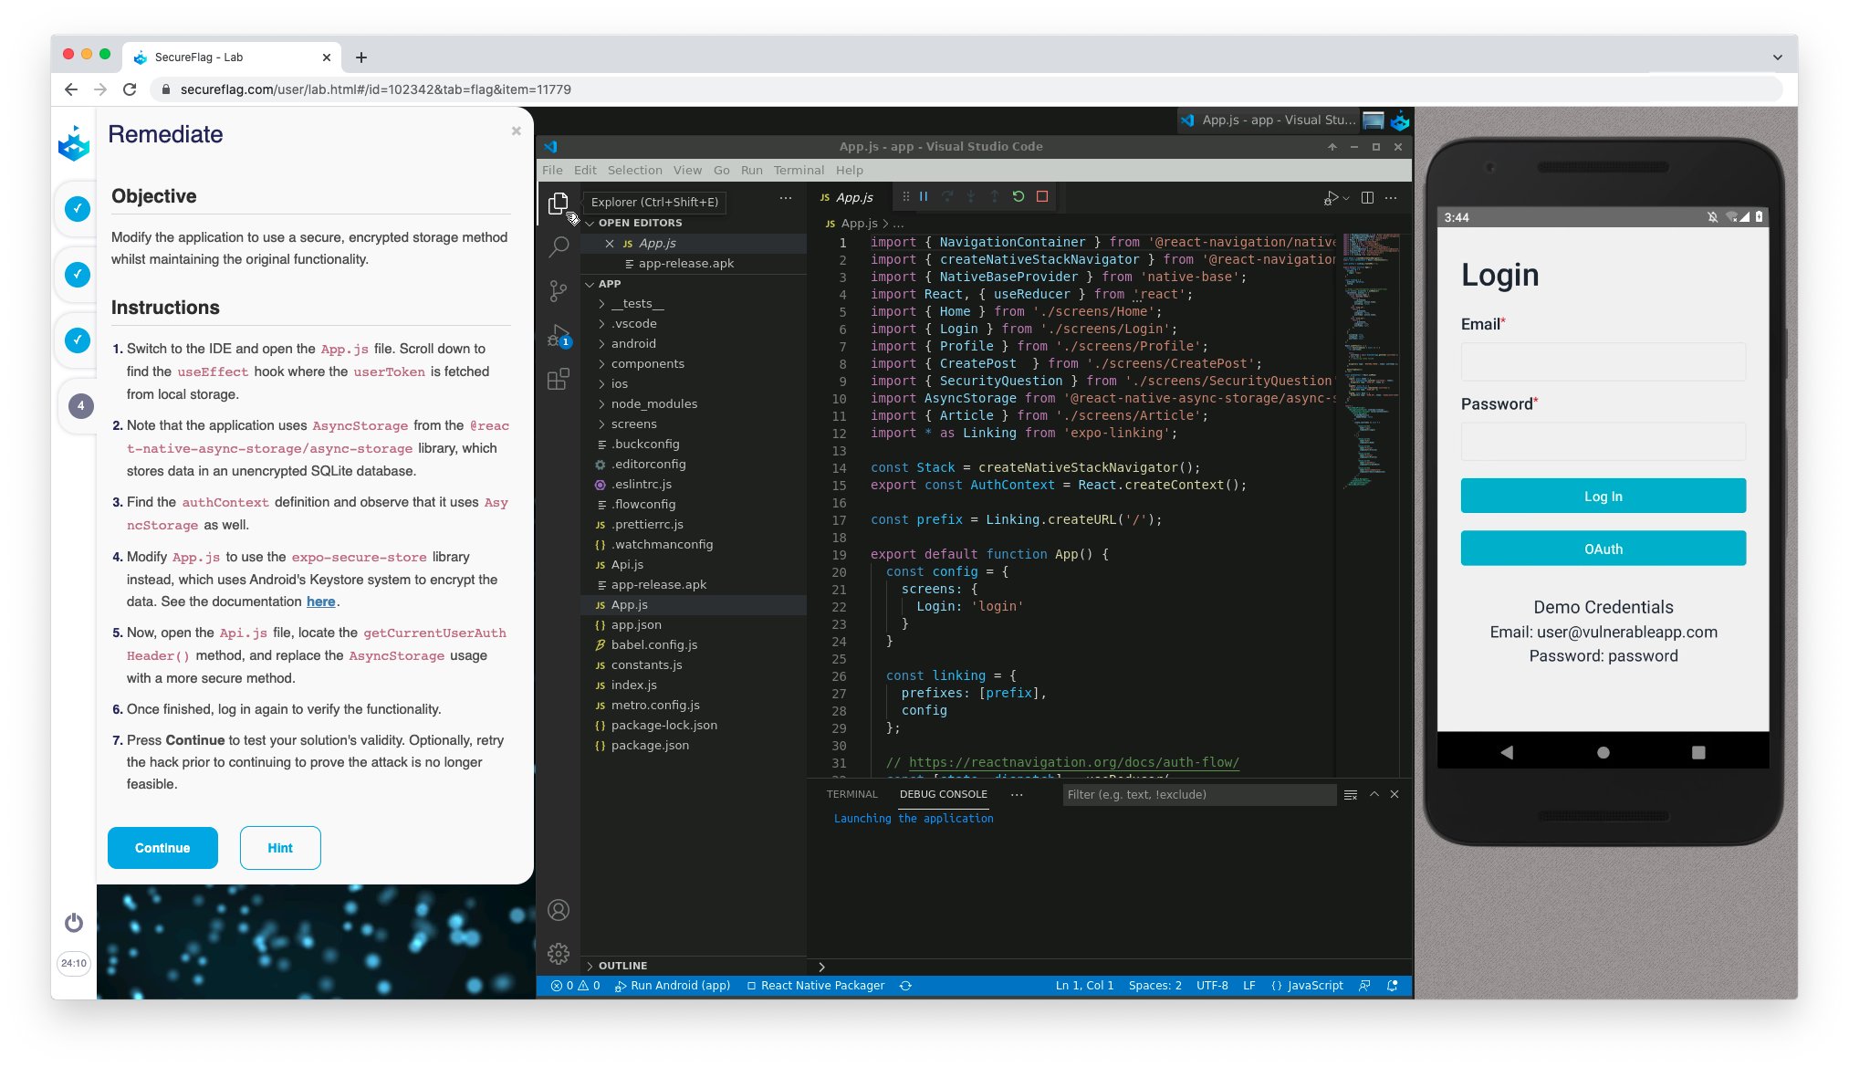Image resolution: width=1849 pixels, height=1067 pixels.
Task: Split the editor right
Action: tap(1367, 198)
